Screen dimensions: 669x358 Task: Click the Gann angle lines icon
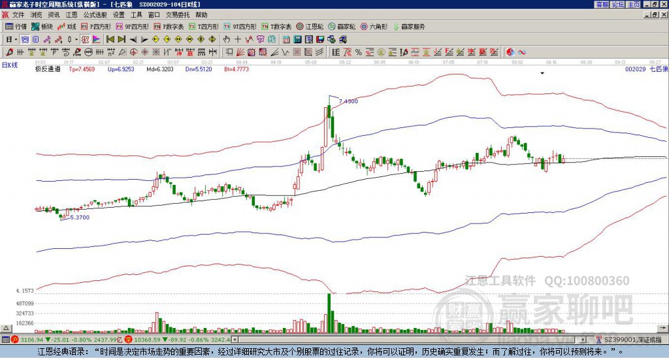(274, 52)
